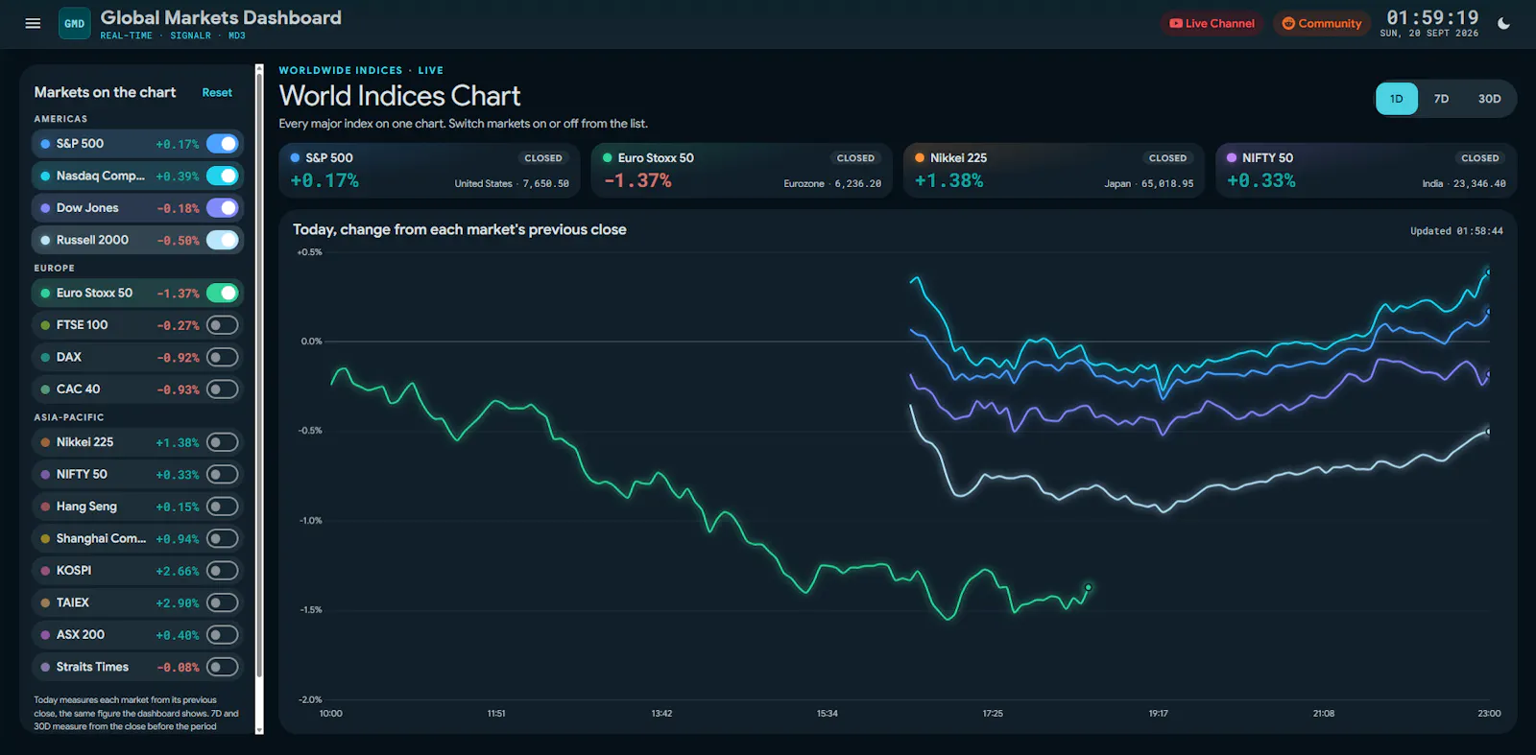Turn off the Dow Jones toggle
This screenshot has height=755, width=1536.
tap(223, 208)
